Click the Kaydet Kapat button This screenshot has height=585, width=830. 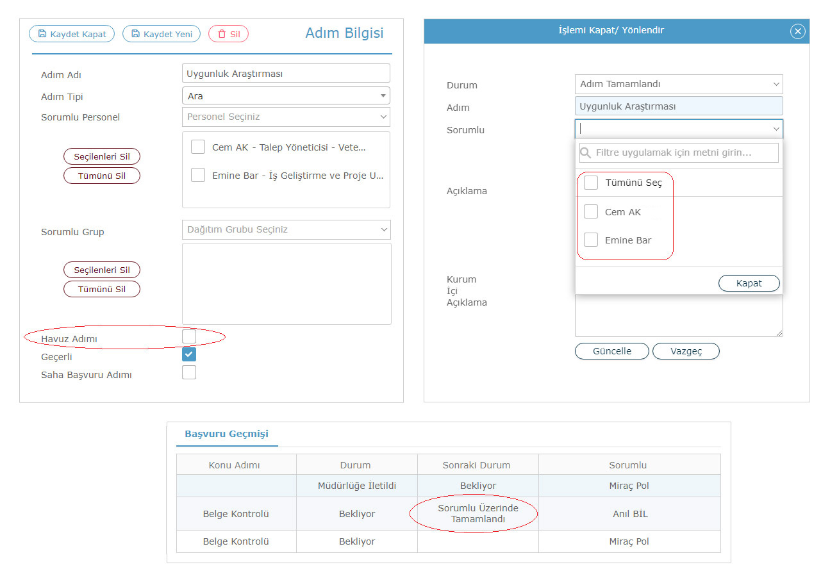[x=72, y=34]
